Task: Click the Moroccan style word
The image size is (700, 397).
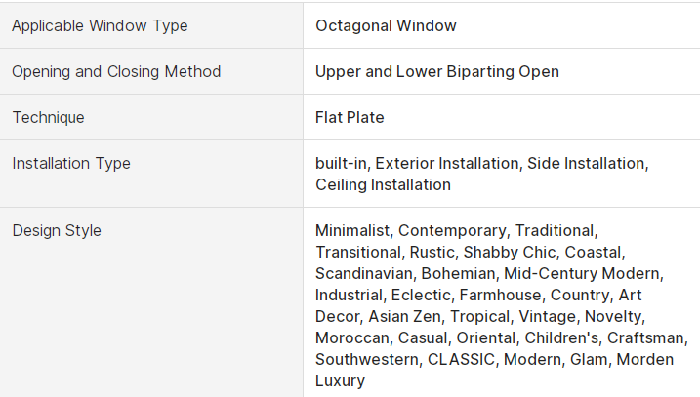Action: click(x=352, y=337)
